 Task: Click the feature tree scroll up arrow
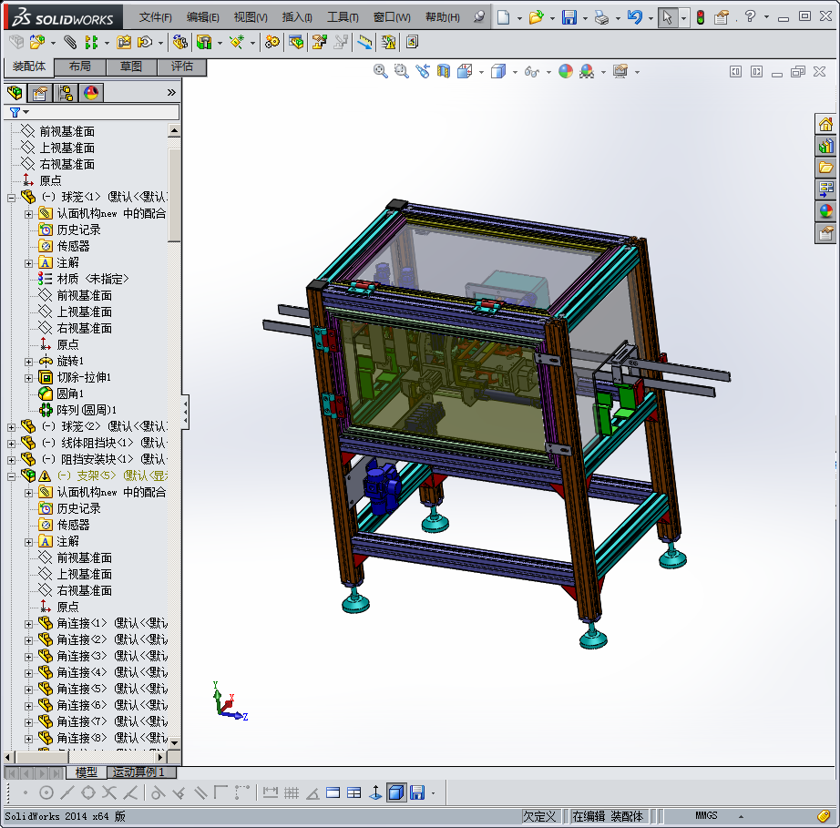coord(174,130)
